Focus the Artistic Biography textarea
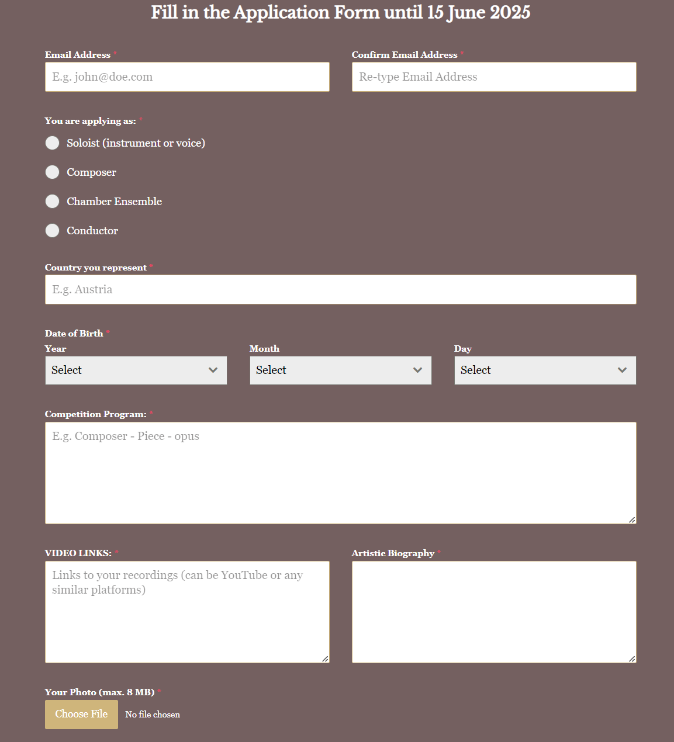 494,612
